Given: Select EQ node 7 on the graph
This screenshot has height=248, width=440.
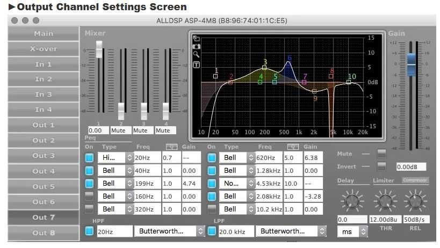Looking at the screenshot, I should coord(304,82).
